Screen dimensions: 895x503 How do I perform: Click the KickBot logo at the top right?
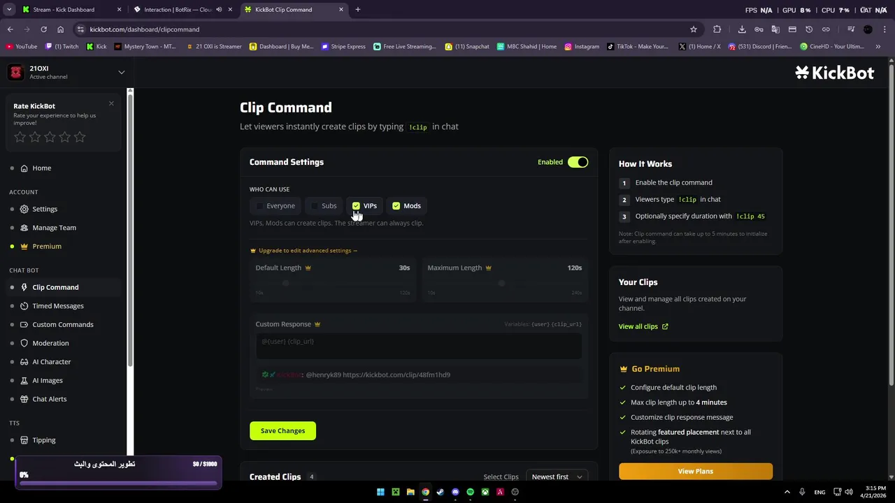point(834,72)
